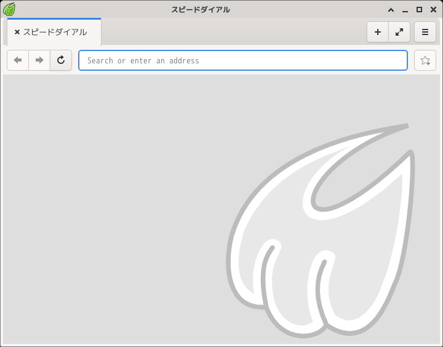Click the 'Search or enter an address' placeholder
The height and width of the screenshot is (347, 443).
click(x=143, y=60)
